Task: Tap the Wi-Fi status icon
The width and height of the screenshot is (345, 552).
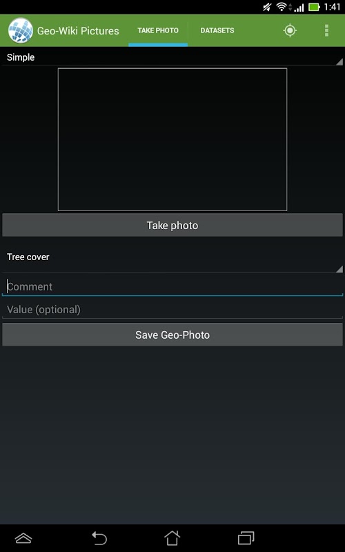Action: tap(282, 7)
